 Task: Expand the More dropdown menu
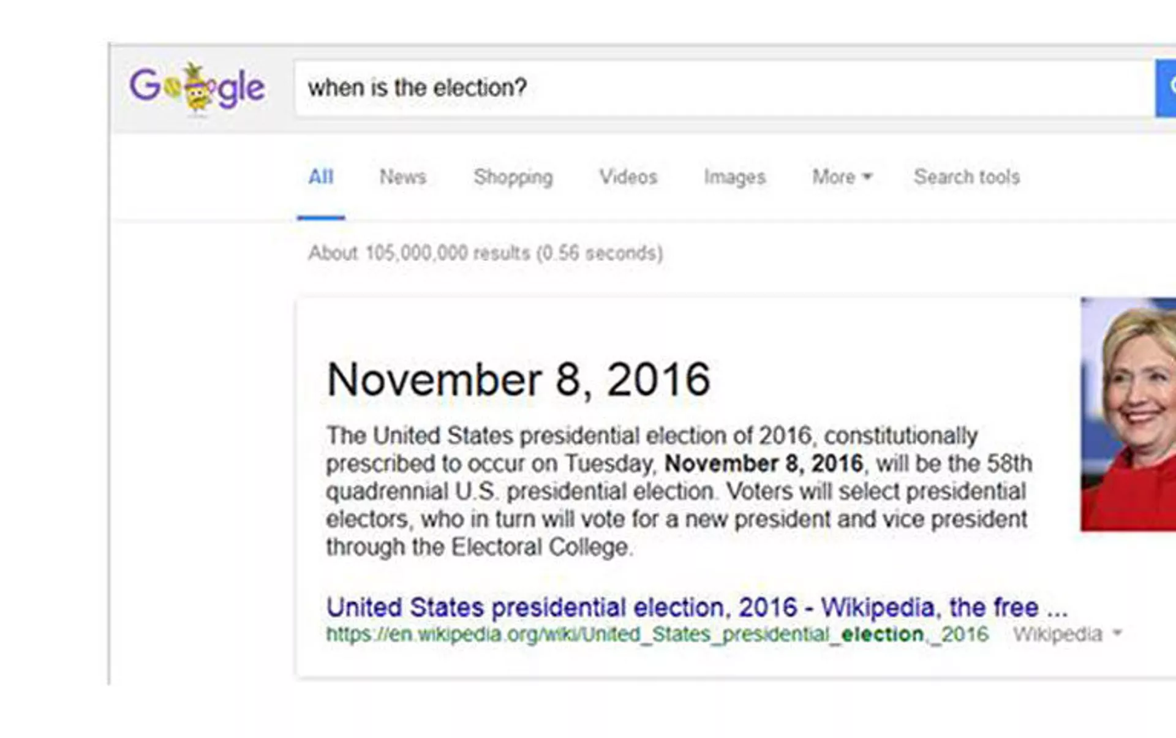[x=842, y=177]
